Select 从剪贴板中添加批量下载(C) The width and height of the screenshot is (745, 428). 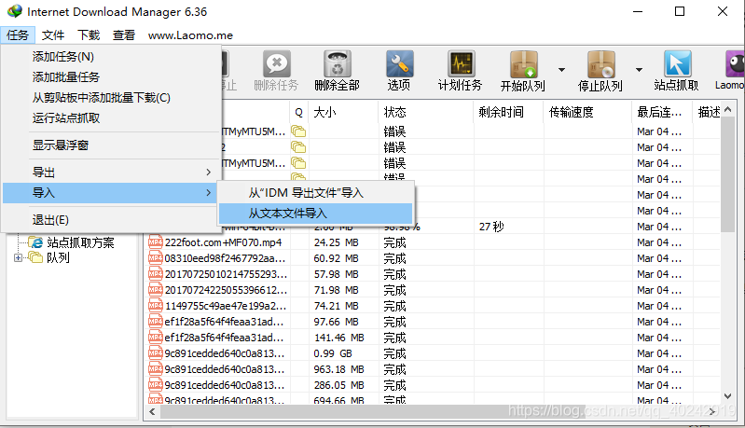pos(109,98)
